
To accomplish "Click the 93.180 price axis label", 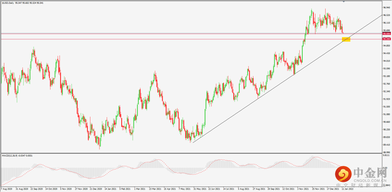I will pos(387,76).
